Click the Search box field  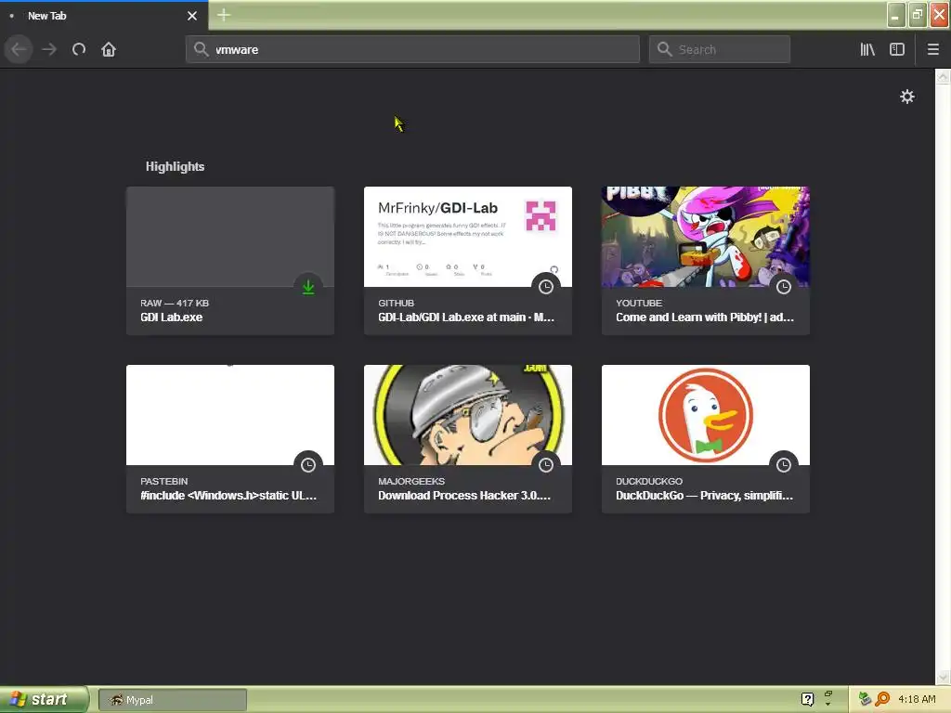click(x=720, y=49)
